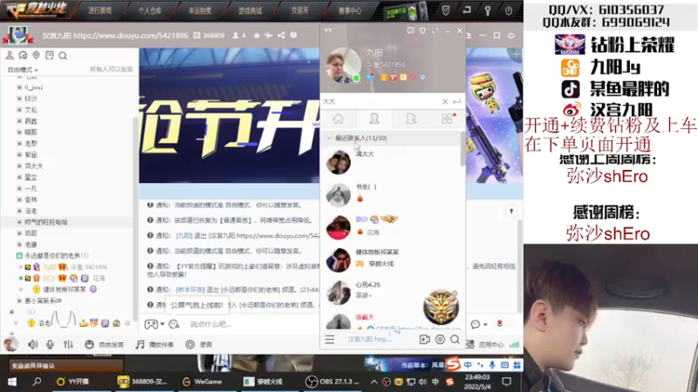Search the channel list via magnifier icon
Viewport: 698px width, 392px height.
pyautogui.click(x=63, y=56)
